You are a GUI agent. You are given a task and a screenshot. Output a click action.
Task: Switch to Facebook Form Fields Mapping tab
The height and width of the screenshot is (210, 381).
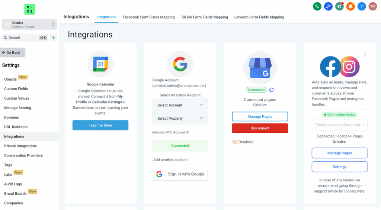[148, 17]
